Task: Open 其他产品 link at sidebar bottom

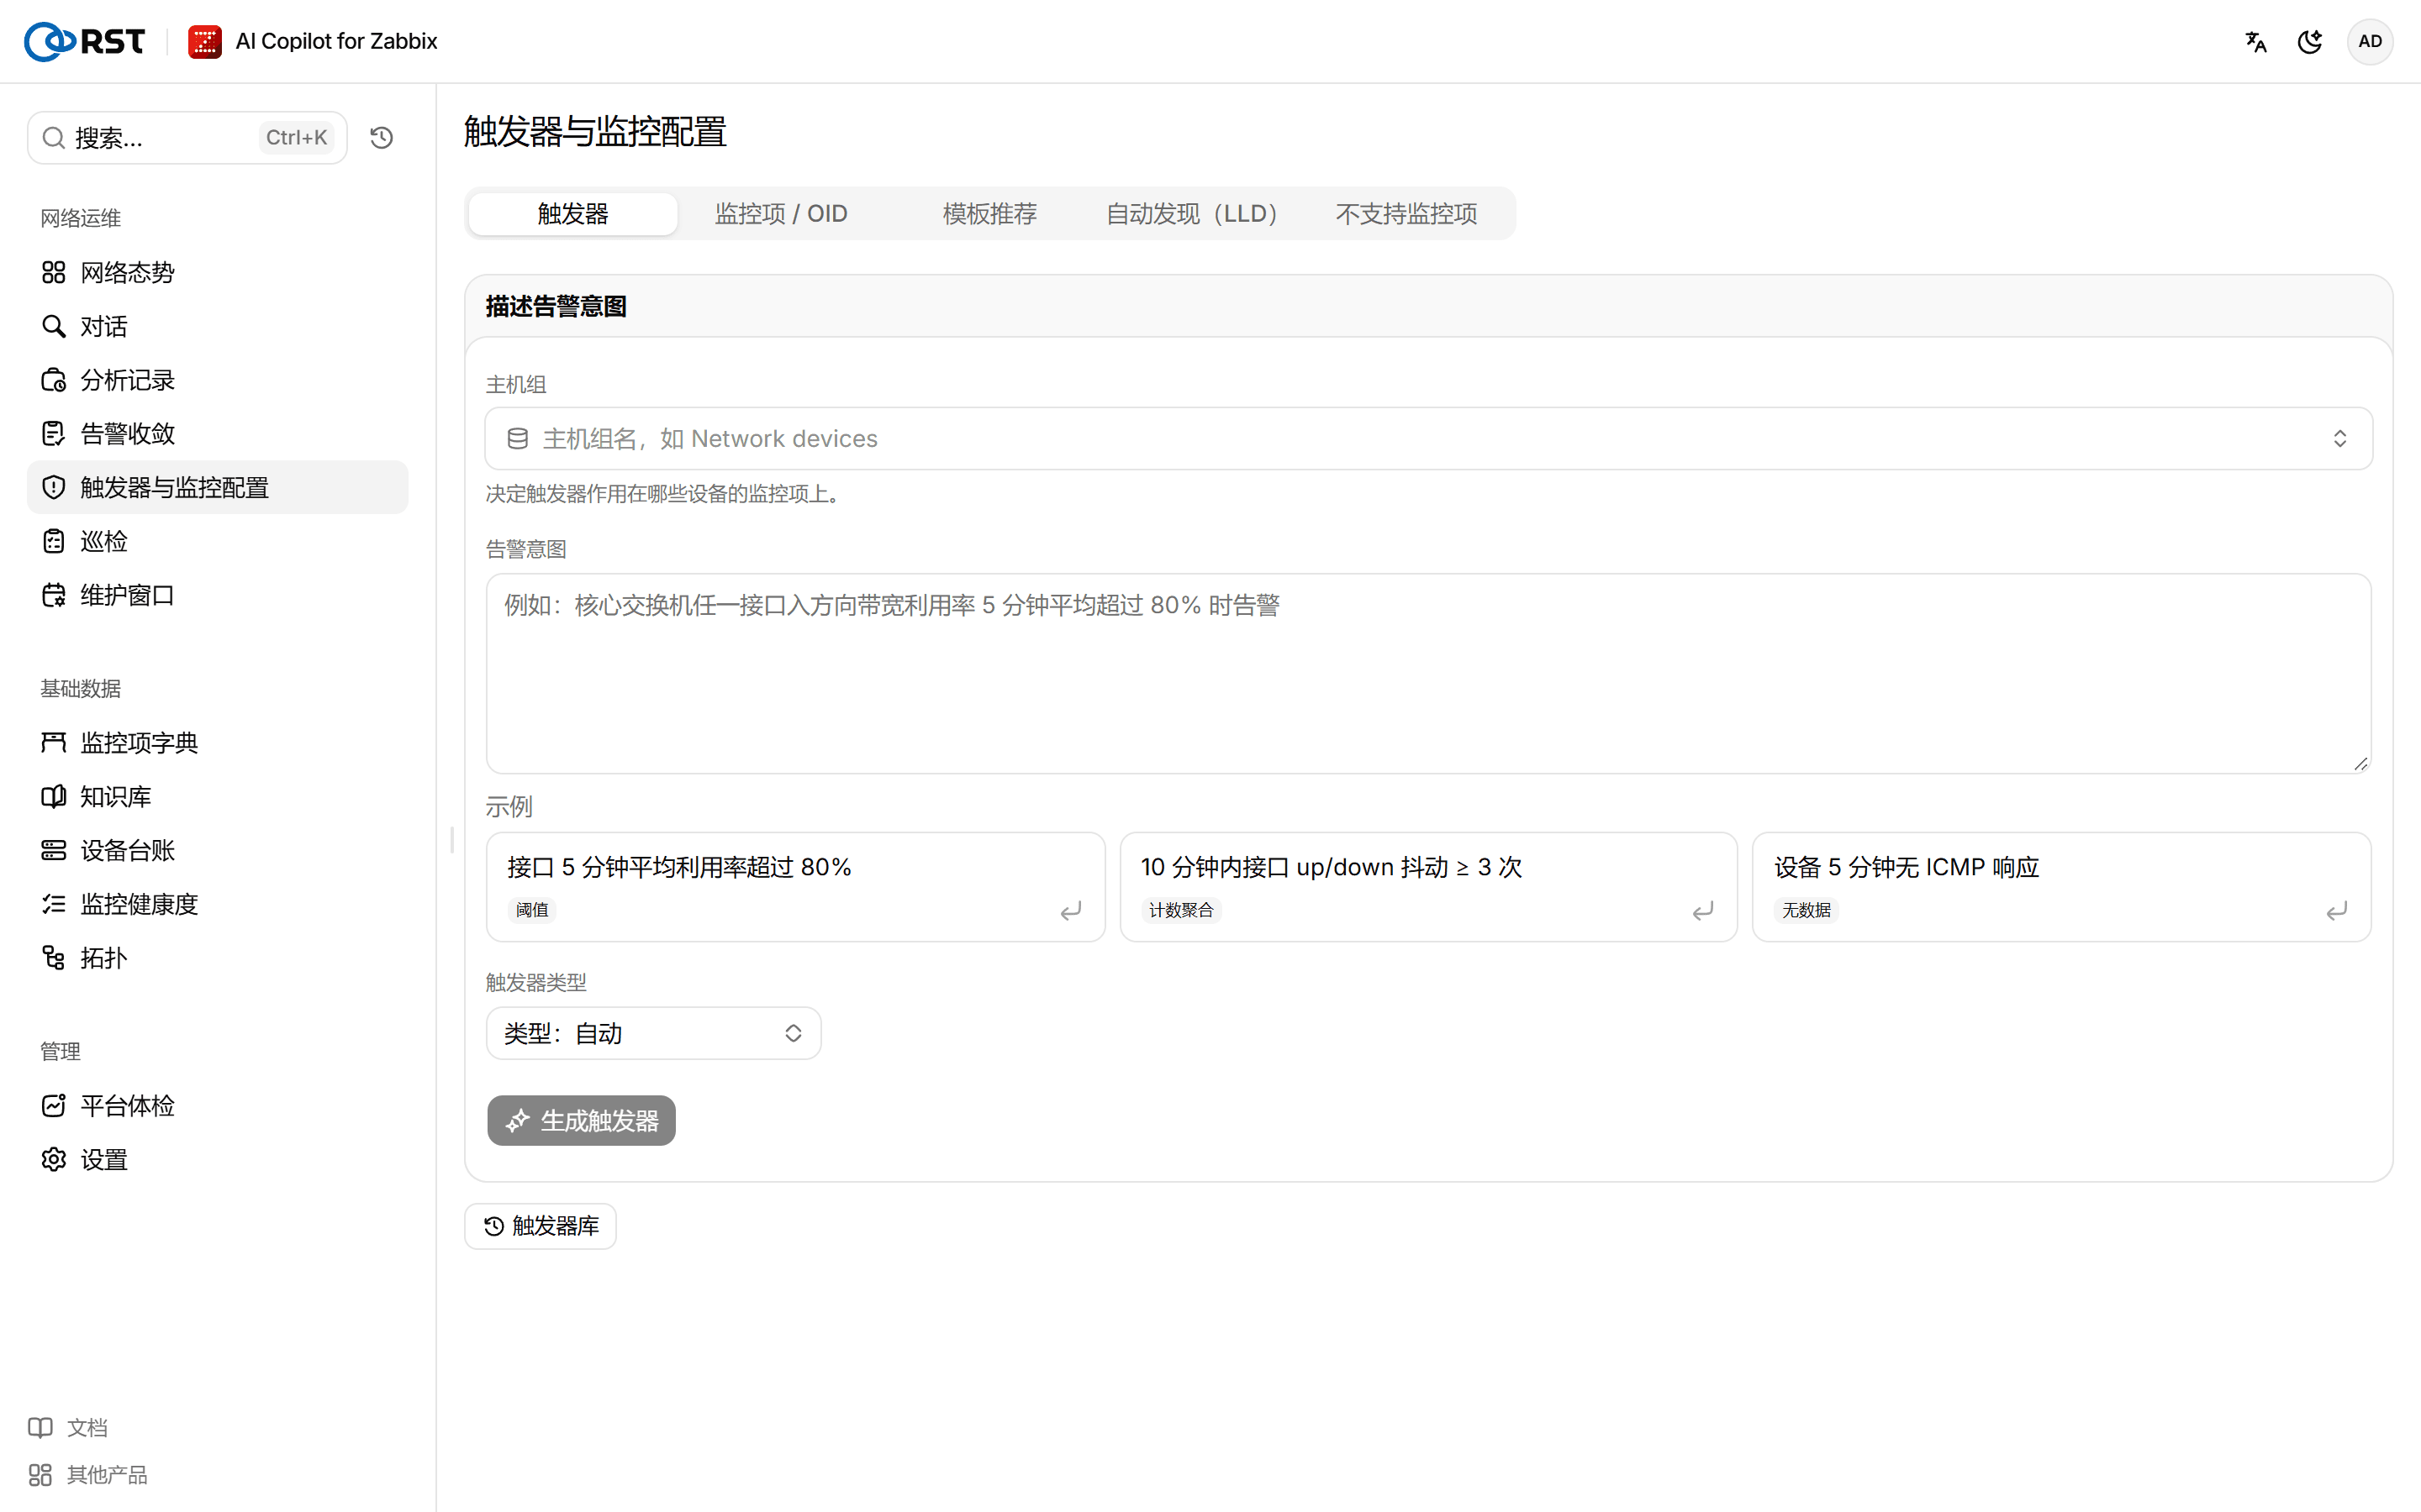Action: click(88, 1474)
